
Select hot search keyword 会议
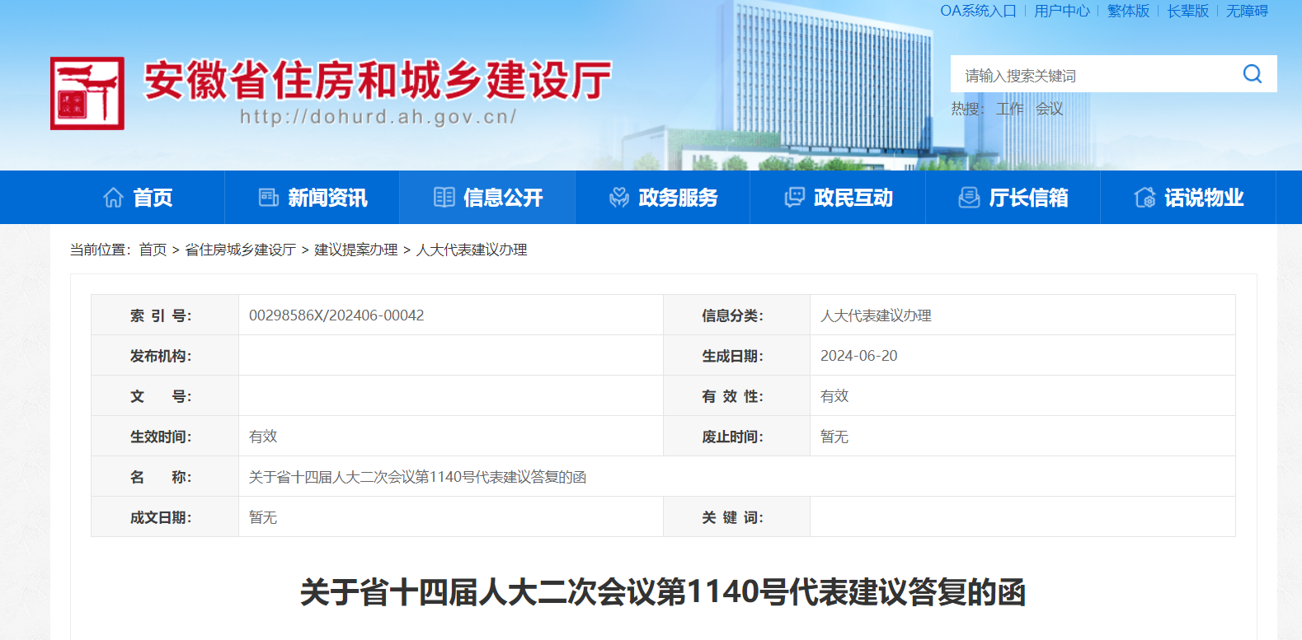coord(1049,109)
